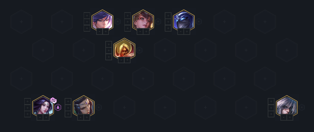
Task: Click the purple airplane trait hexagon icon
Action: coord(58,108)
